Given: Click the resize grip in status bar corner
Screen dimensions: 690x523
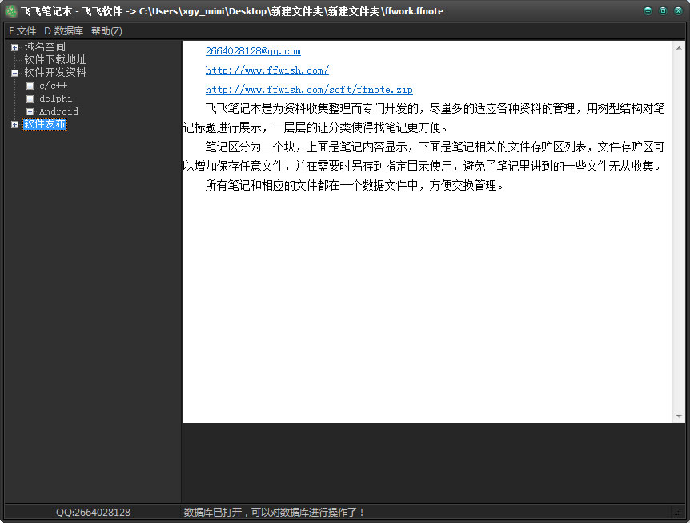Looking at the screenshot, I should (x=678, y=512).
